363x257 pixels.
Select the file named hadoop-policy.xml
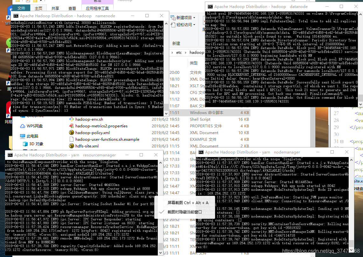click(92, 132)
